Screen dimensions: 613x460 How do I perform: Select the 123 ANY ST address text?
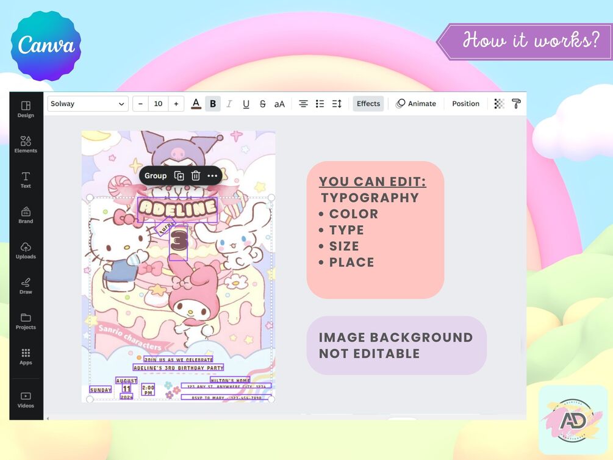226,386
